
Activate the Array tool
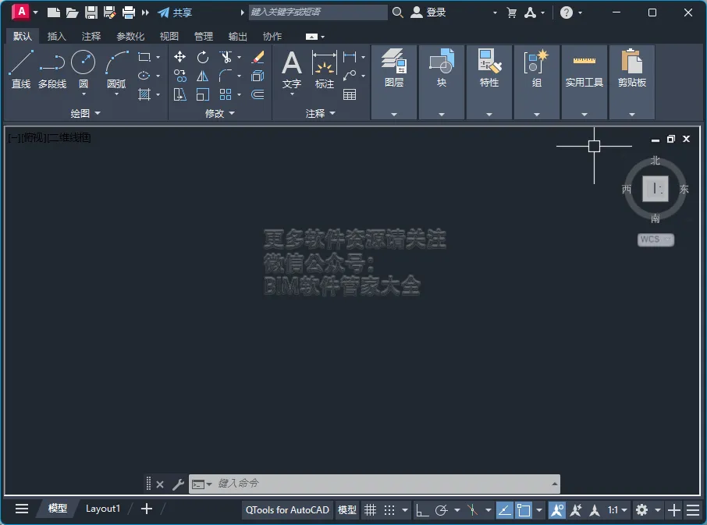[x=226, y=94]
